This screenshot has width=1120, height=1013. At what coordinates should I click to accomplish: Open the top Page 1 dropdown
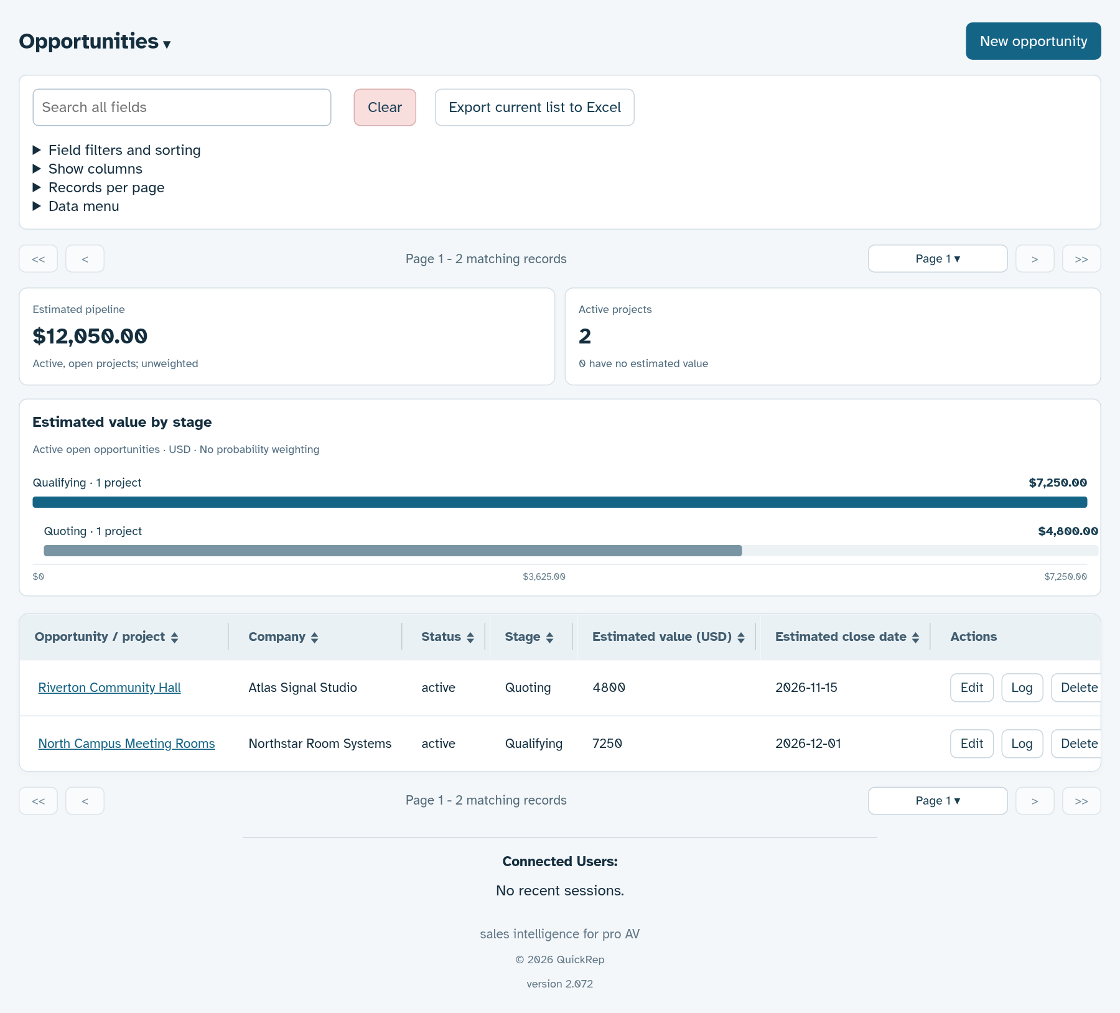(937, 258)
